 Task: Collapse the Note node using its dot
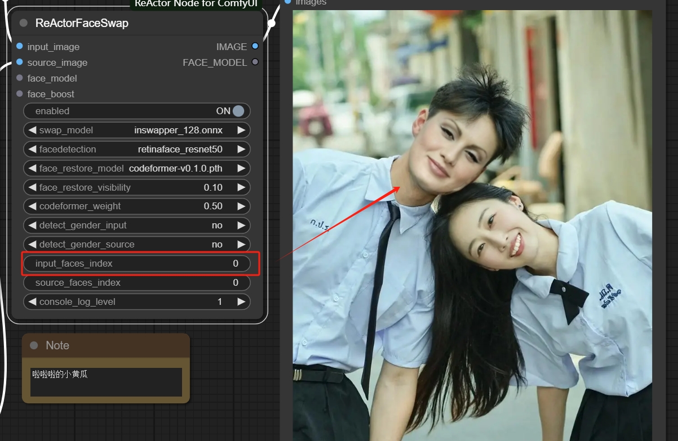(34, 345)
